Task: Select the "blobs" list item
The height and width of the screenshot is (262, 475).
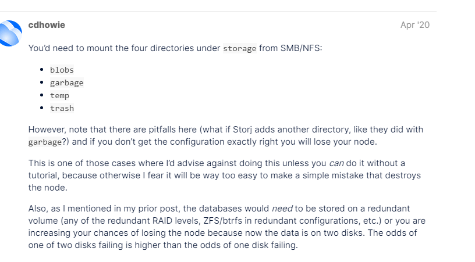Action: point(62,70)
